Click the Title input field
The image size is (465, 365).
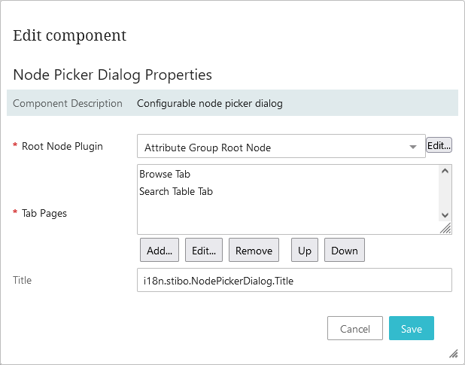click(294, 280)
